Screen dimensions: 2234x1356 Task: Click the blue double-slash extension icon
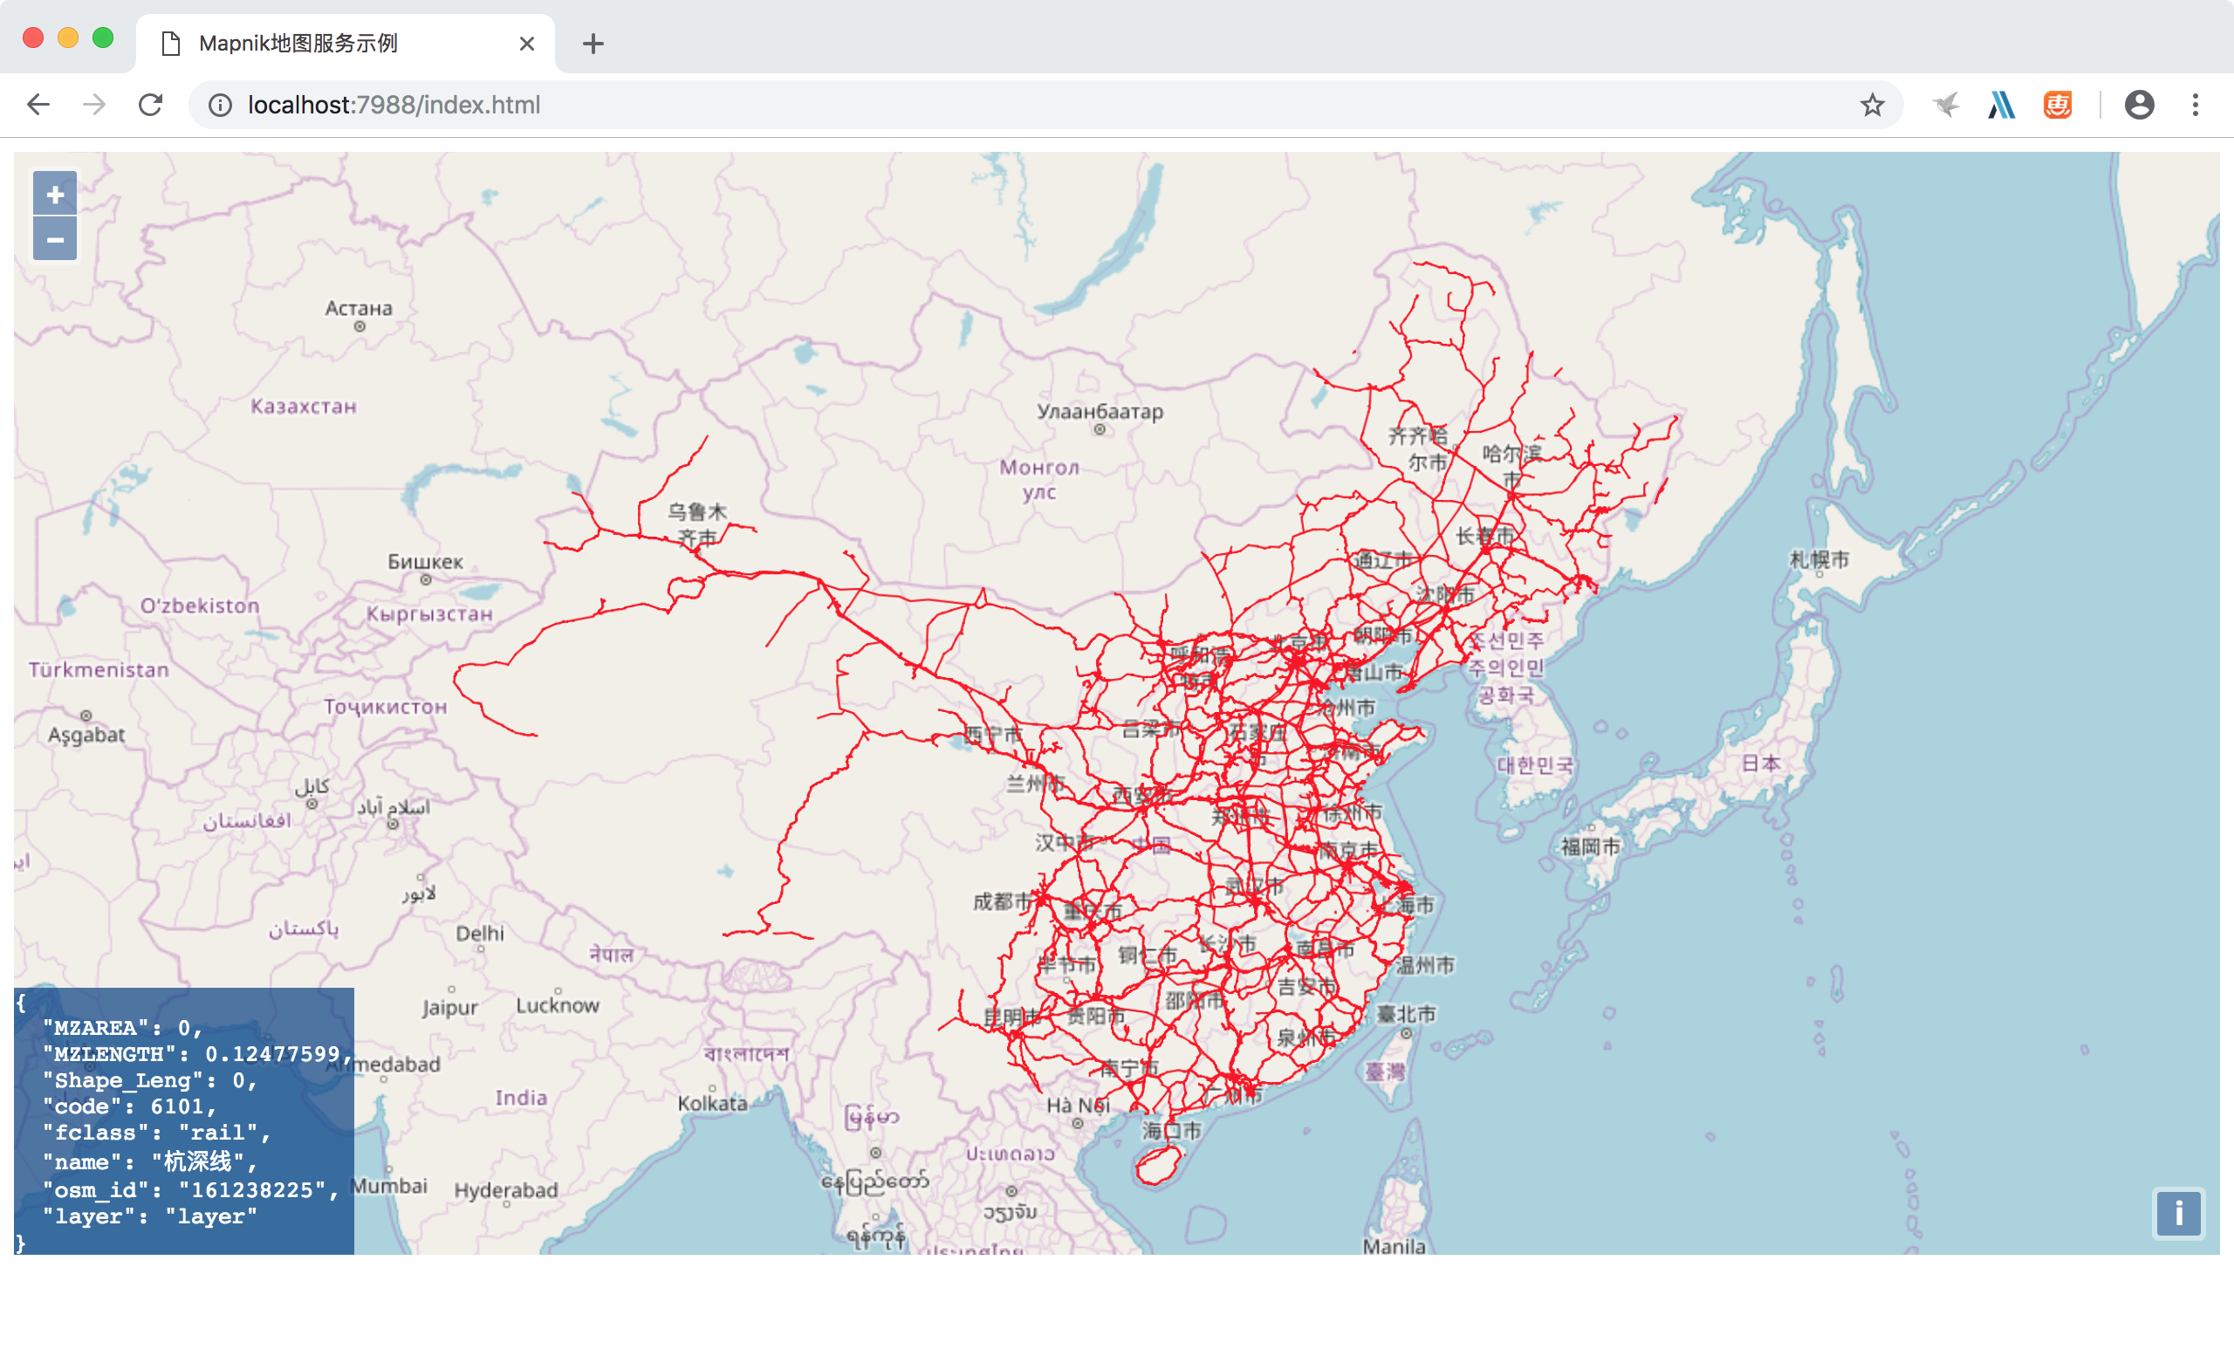[2001, 105]
